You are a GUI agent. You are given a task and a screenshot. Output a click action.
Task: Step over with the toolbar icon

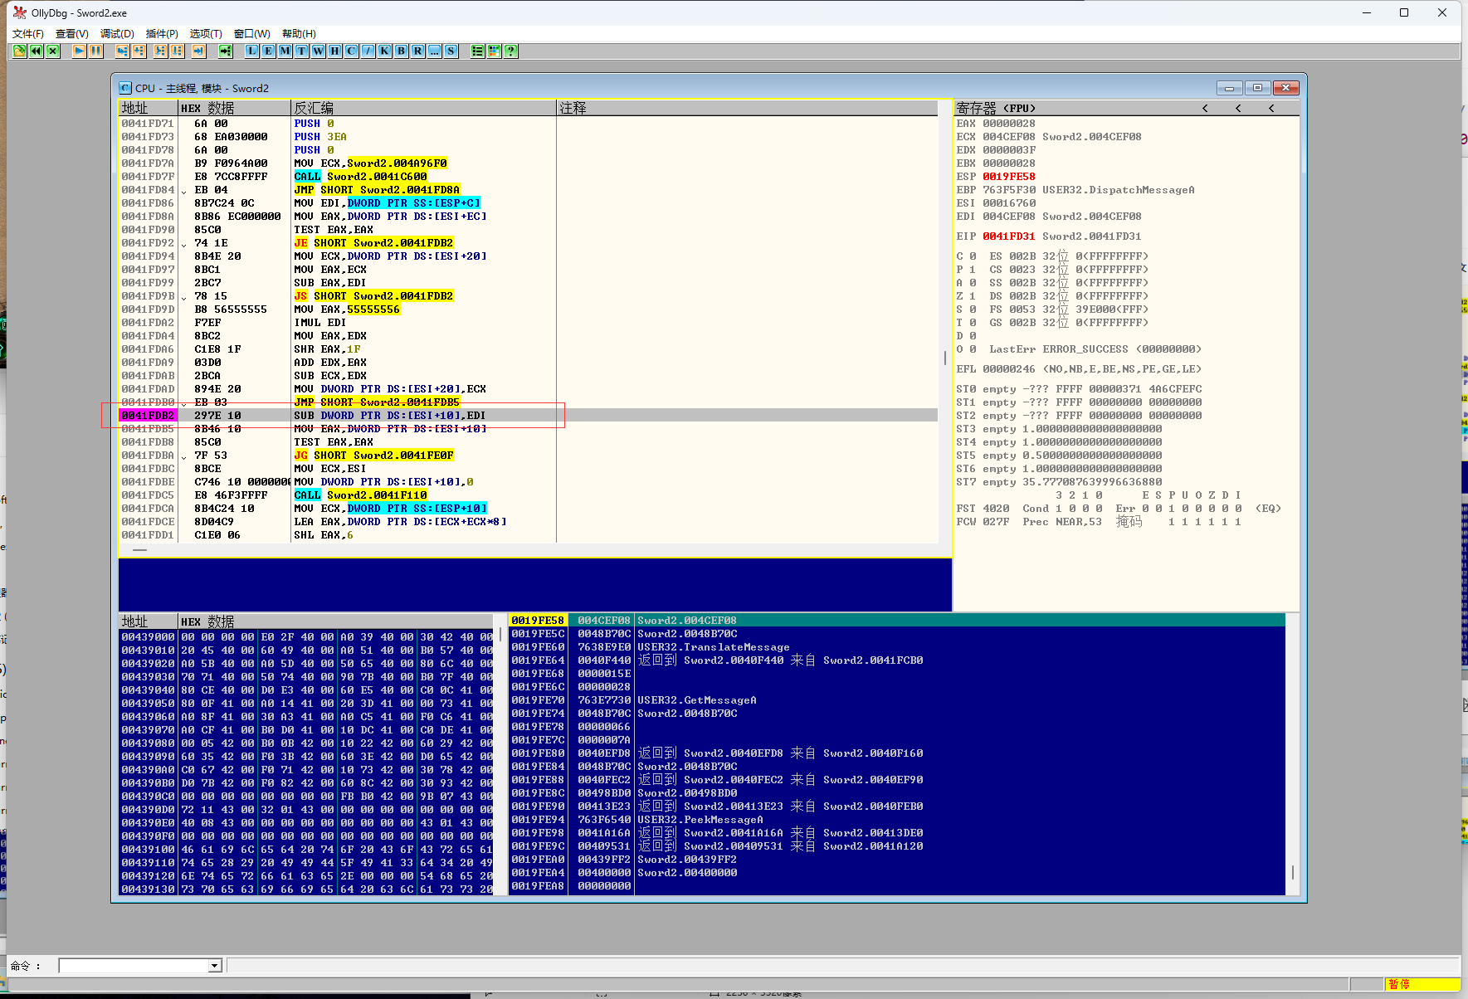(139, 51)
